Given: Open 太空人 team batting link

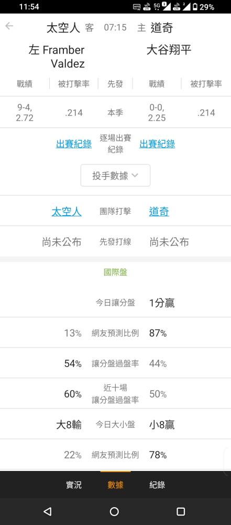Looking at the screenshot, I should (67, 212).
